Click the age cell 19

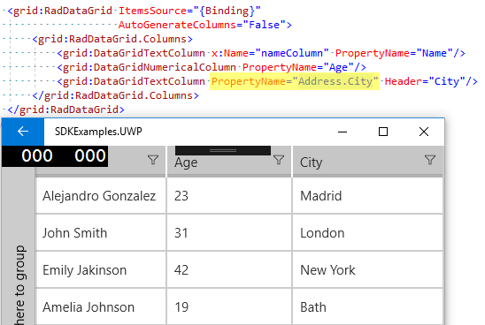pyautogui.click(x=229, y=306)
